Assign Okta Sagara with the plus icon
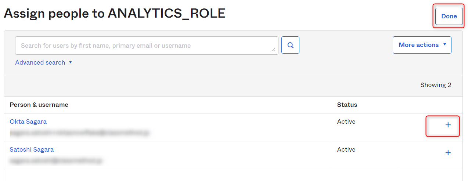 click(448, 125)
